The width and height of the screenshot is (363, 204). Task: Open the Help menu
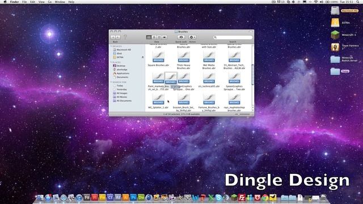71,2
